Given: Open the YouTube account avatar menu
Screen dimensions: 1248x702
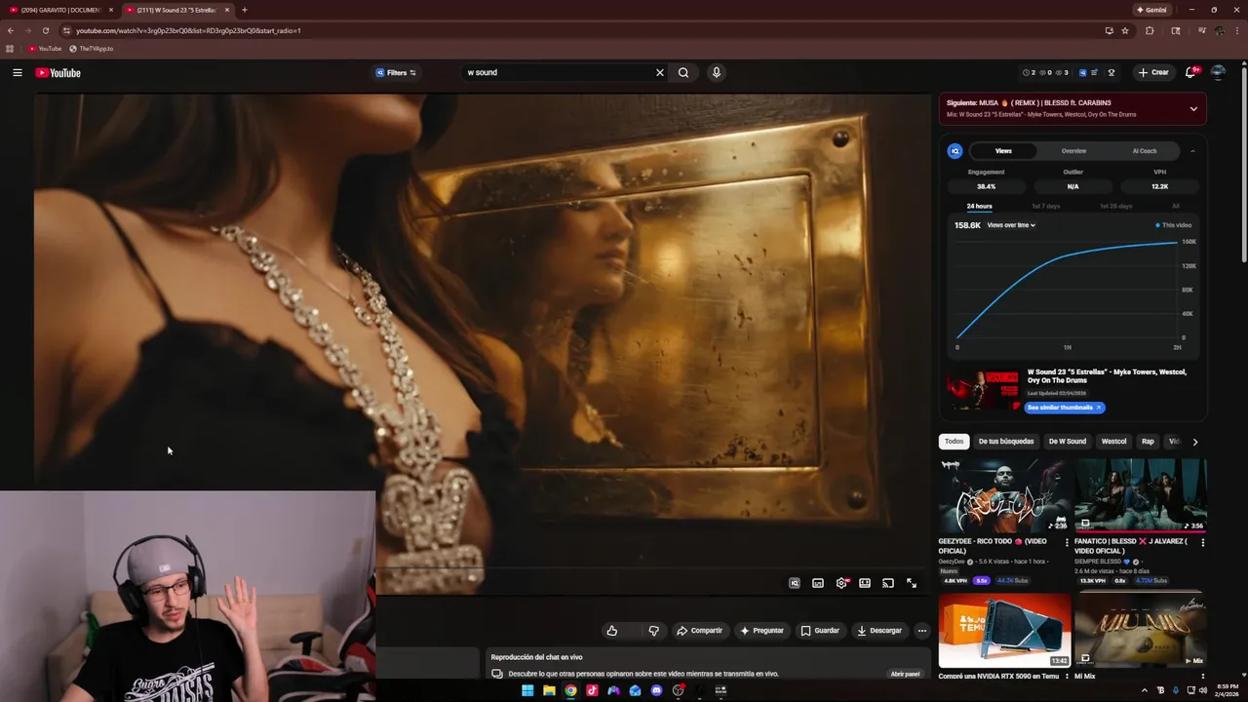Looking at the screenshot, I should point(1218,72).
